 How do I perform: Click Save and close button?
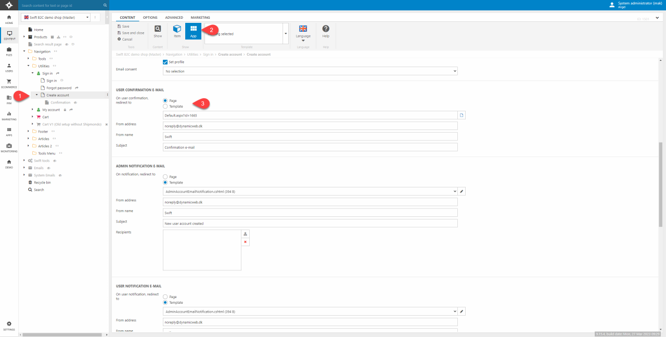[x=133, y=33]
